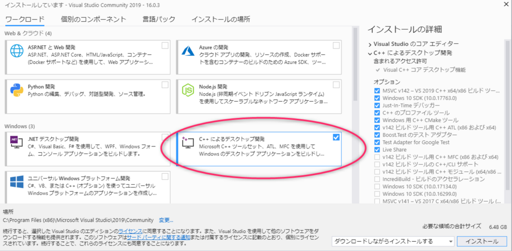The height and width of the screenshot is (251, 512).
Task: Uncheck MSVC v142 VS 2019 build tools option
Action: (377, 90)
